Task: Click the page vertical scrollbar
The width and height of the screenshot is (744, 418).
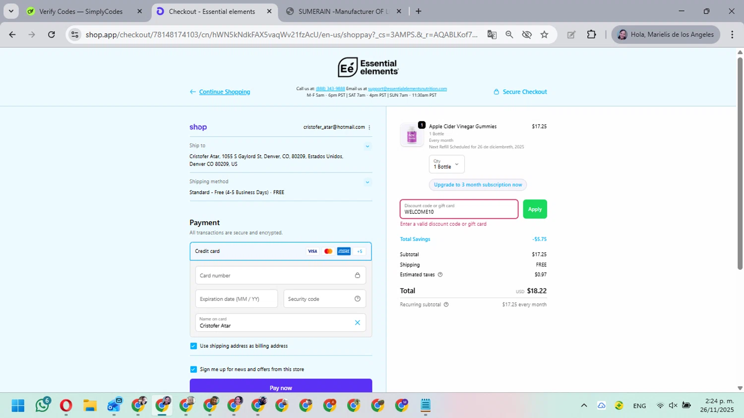Action: tap(740, 164)
